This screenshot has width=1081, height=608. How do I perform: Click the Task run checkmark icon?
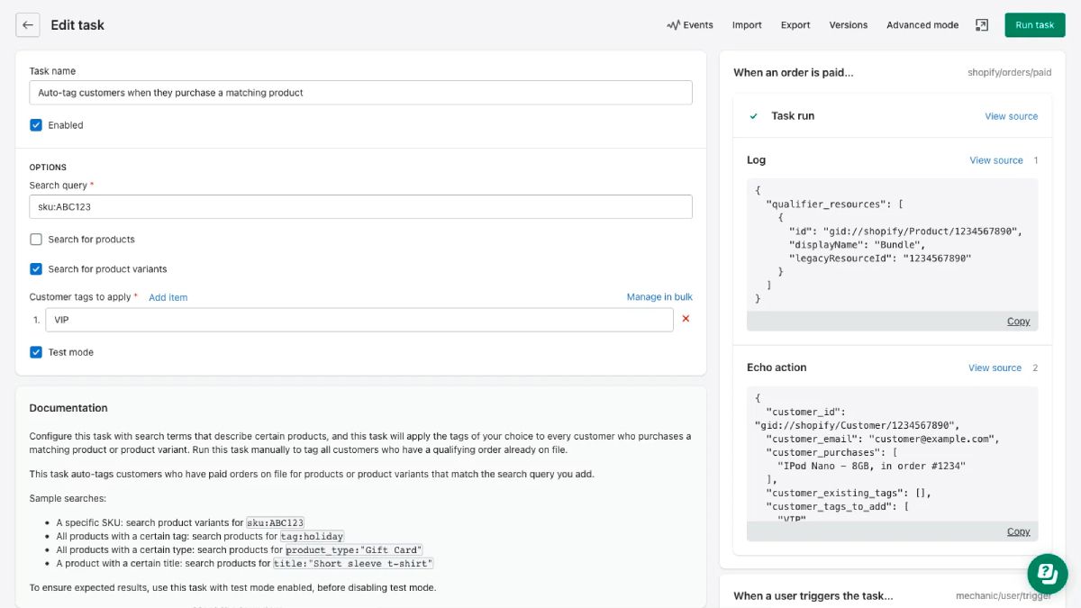[754, 116]
